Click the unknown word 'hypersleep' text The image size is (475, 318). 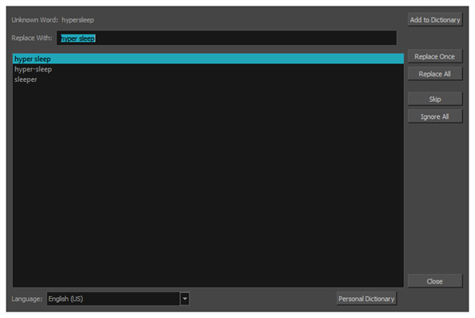78,20
